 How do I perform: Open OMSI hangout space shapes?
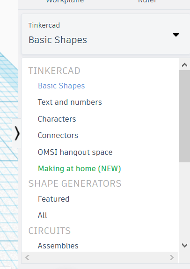tap(75, 152)
